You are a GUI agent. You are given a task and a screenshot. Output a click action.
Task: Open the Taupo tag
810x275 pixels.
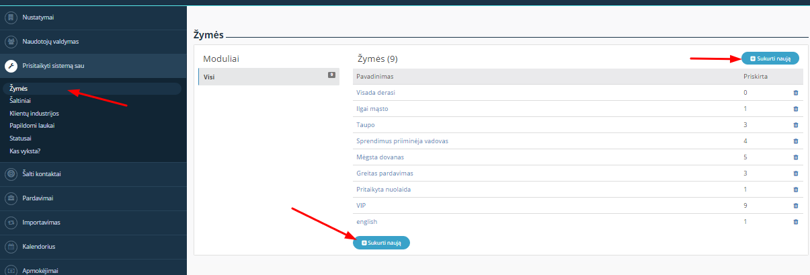[x=365, y=125]
